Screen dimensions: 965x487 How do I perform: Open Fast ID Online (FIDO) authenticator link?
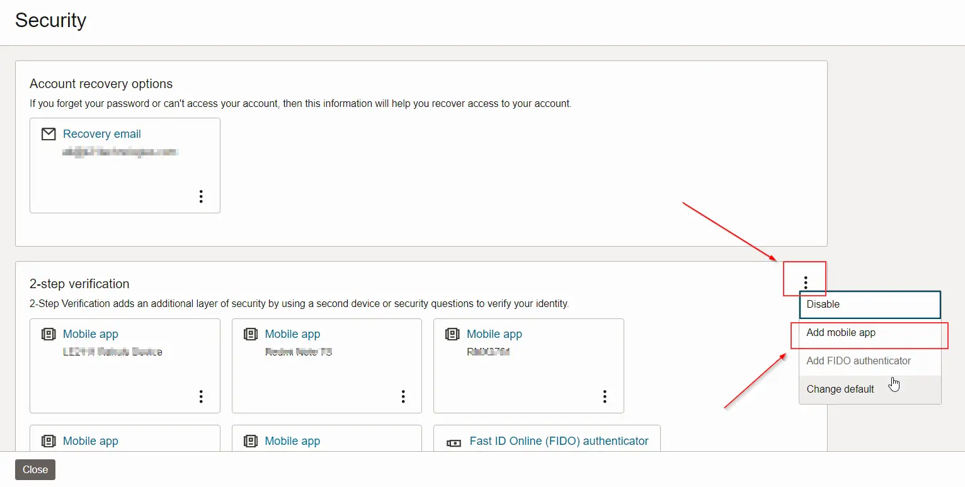coord(559,441)
